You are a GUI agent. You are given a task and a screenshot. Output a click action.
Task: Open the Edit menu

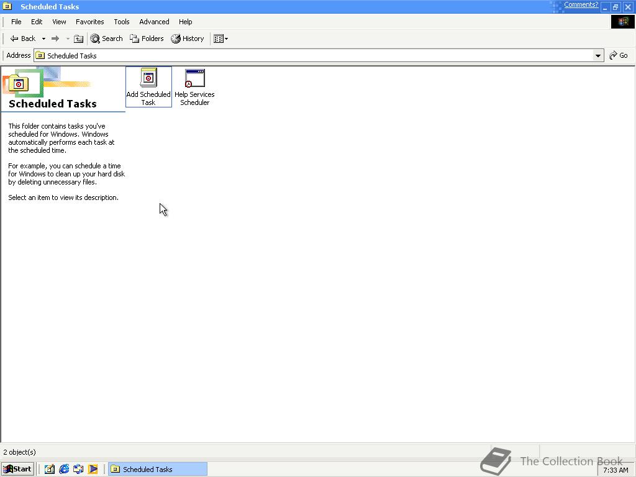coord(37,22)
